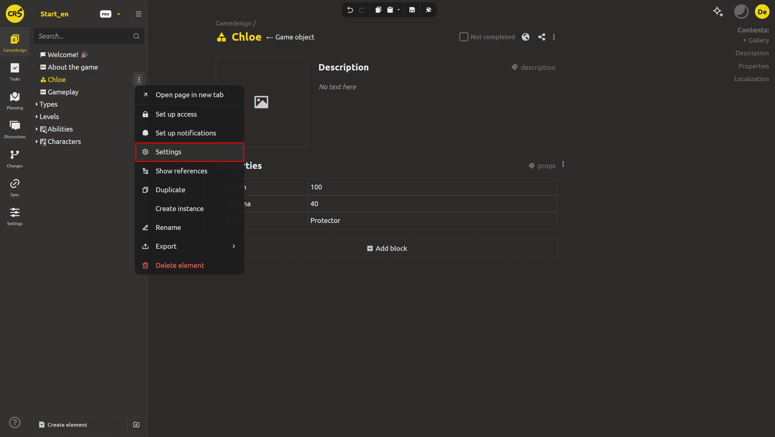775x437 pixels.
Task: Click the Create element button
Action: 80,425
